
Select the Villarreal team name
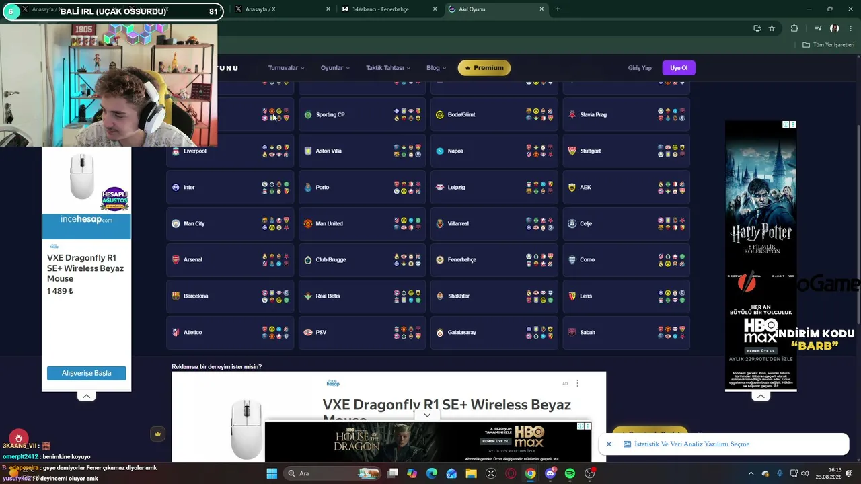coord(458,224)
